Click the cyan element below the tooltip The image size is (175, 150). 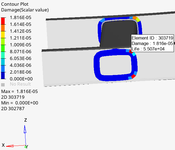(134, 54)
